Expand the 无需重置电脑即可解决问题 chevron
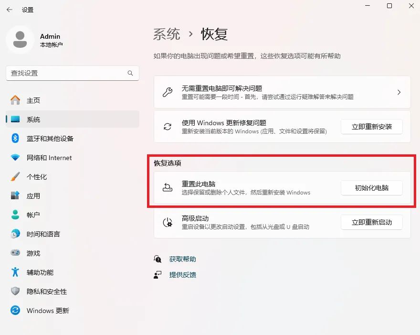This screenshot has width=420, height=335. tap(399, 92)
